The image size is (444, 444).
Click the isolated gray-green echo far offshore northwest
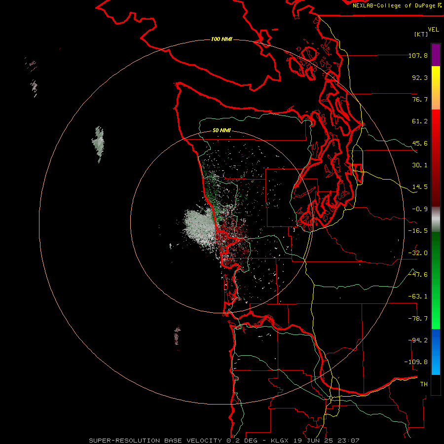[x=98, y=144]
